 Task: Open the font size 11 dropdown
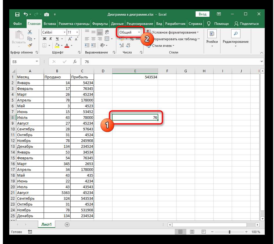[77, 32]
